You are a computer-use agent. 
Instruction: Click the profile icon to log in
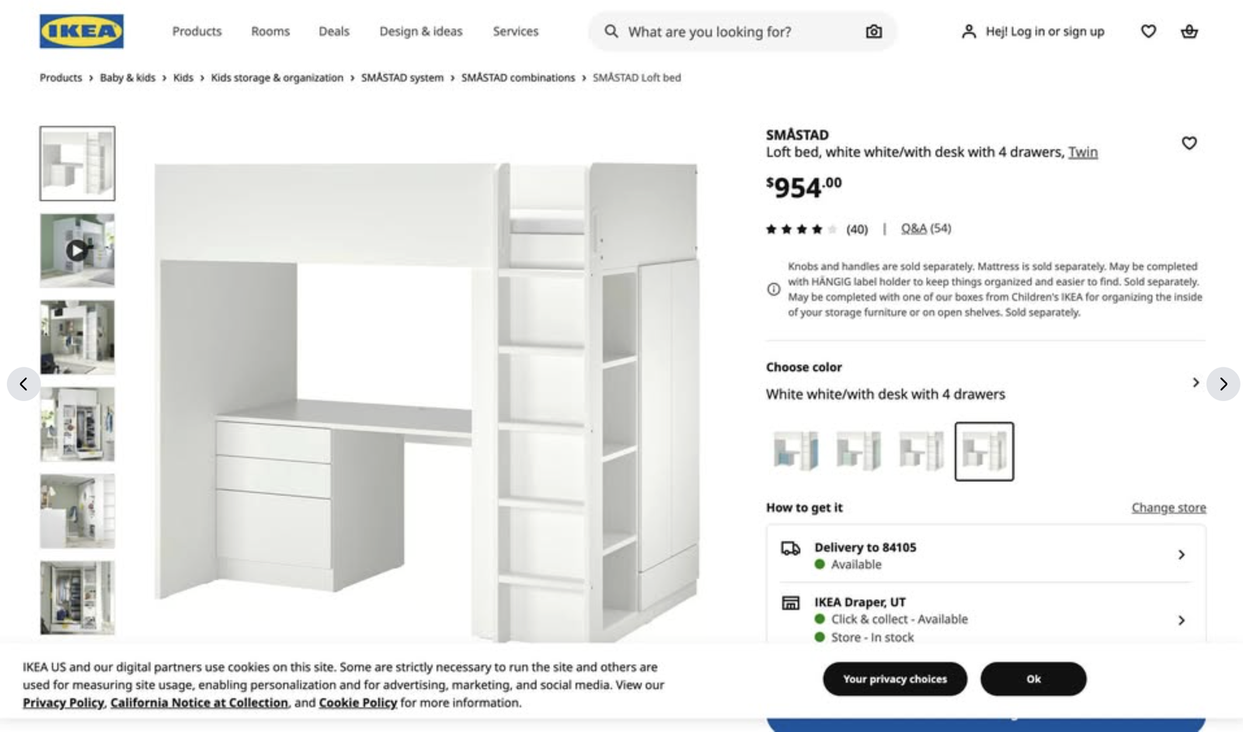(x=969, y=31)
